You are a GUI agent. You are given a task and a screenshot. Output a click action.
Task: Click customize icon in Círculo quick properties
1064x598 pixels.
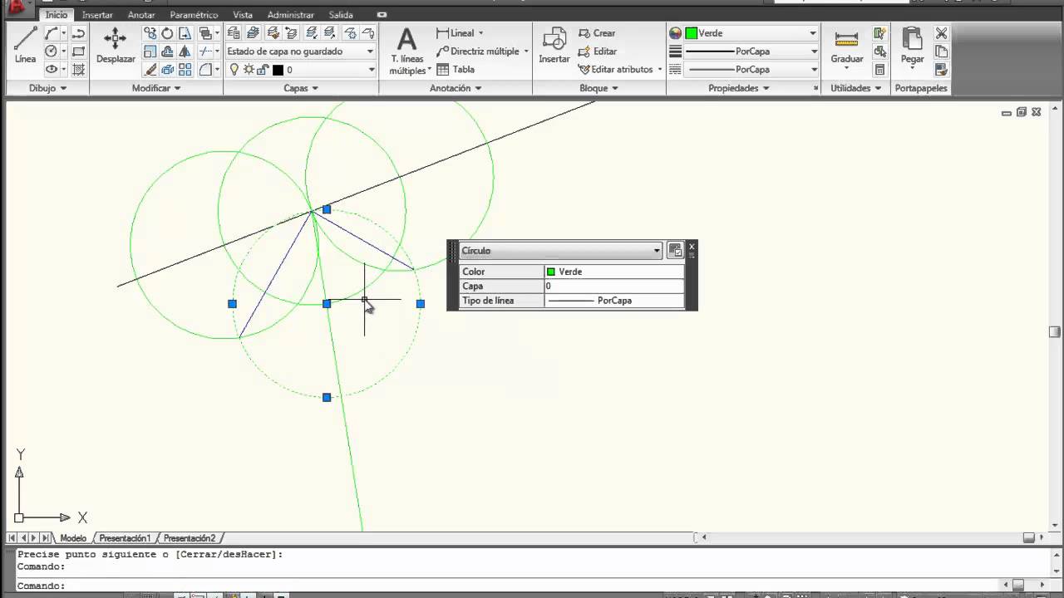675,250
